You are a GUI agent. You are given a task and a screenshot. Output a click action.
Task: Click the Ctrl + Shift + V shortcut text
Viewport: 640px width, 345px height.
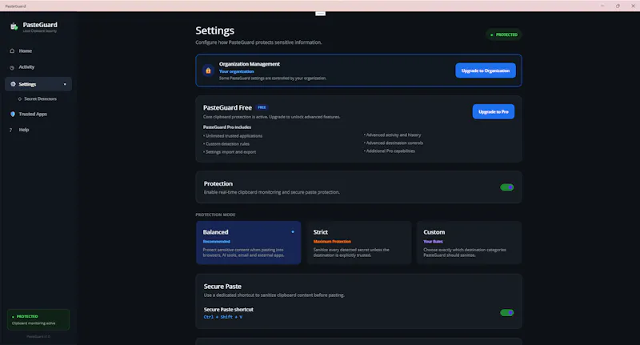pos(223,317)
